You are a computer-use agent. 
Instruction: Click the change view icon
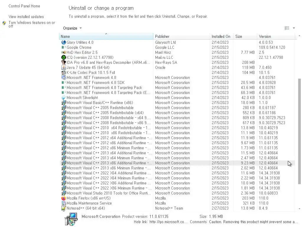tap(287, 28)
